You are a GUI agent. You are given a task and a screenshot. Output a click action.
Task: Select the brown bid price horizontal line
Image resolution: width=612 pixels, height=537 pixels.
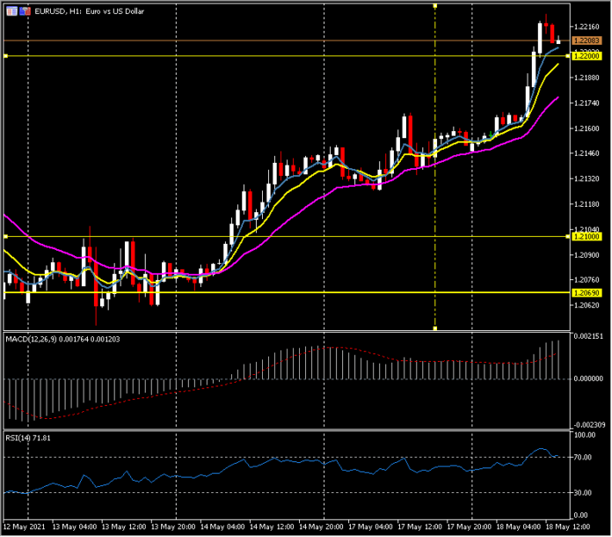[287, 40]
